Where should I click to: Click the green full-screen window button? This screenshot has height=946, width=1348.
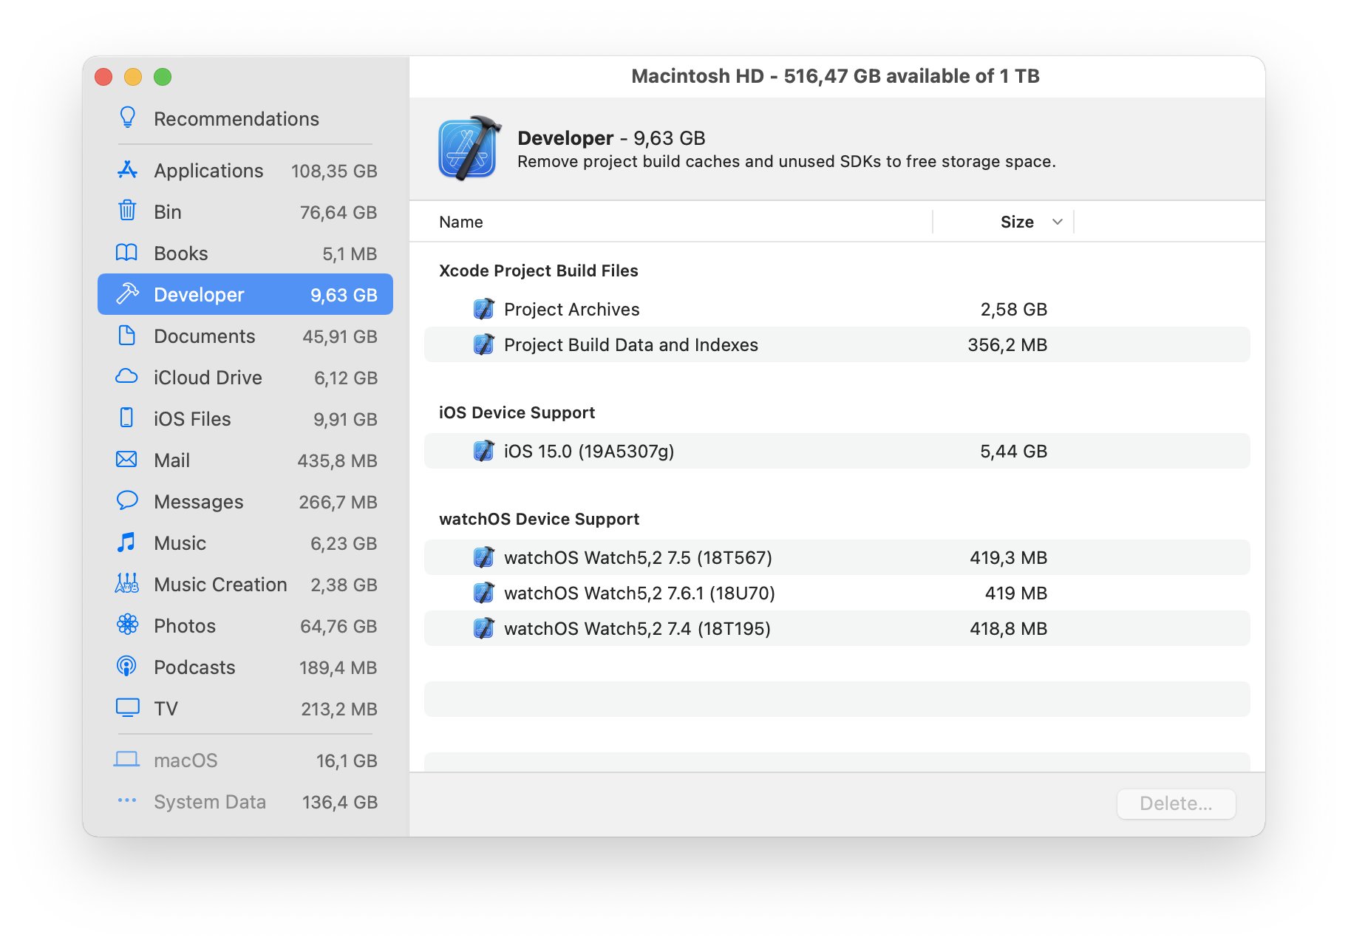click(163, 77)
